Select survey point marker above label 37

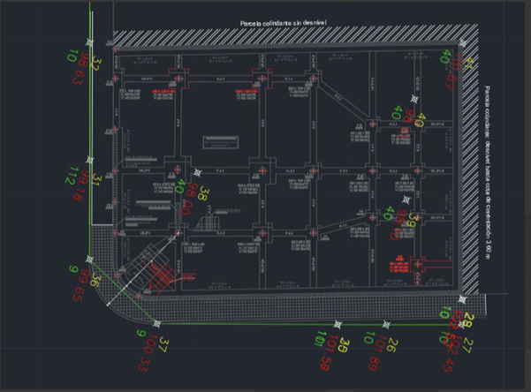(x=156, y=324)
